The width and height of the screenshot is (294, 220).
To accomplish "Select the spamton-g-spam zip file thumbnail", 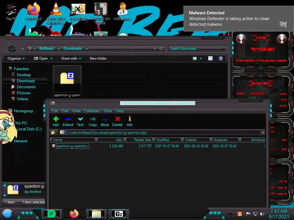I will tap(67, 81).
